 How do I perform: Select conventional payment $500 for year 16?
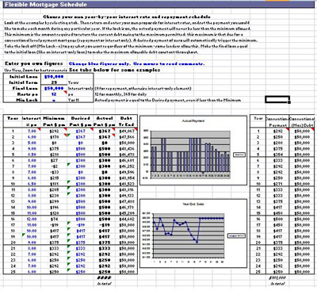pos(278,219)
